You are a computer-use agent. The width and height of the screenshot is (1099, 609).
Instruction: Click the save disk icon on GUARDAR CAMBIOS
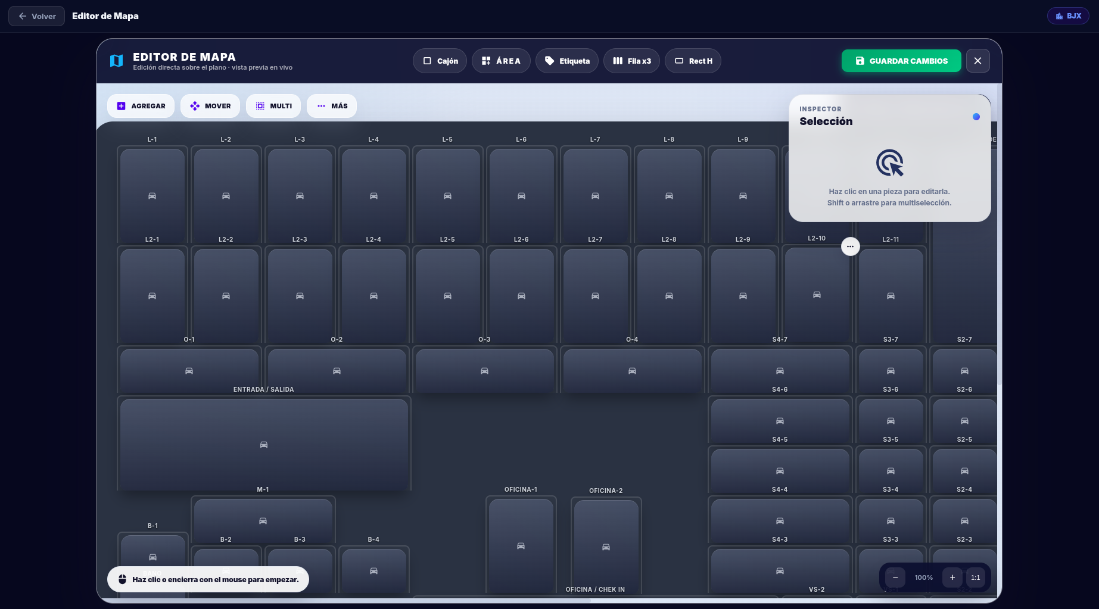pyautogui.click(x=860, y=61)
